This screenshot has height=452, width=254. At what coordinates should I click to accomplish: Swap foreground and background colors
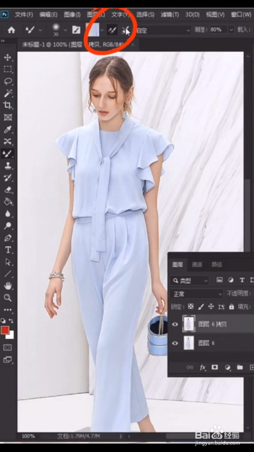11,321
